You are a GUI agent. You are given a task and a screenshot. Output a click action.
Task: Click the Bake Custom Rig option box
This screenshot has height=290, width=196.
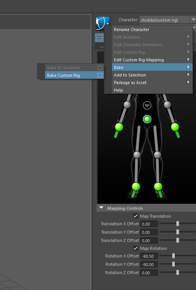(100, 75)
